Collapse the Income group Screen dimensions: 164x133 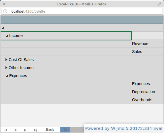[7, 36]
